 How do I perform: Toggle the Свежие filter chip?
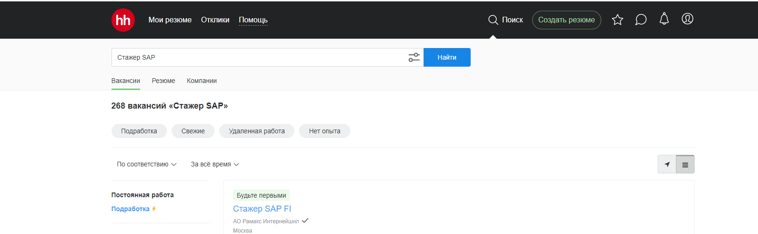point(193,131)
